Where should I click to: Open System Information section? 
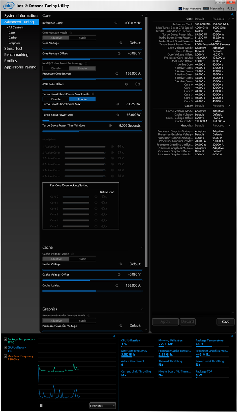pos(21,15)
